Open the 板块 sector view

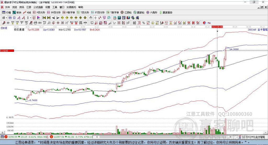[x=17, y=12]
